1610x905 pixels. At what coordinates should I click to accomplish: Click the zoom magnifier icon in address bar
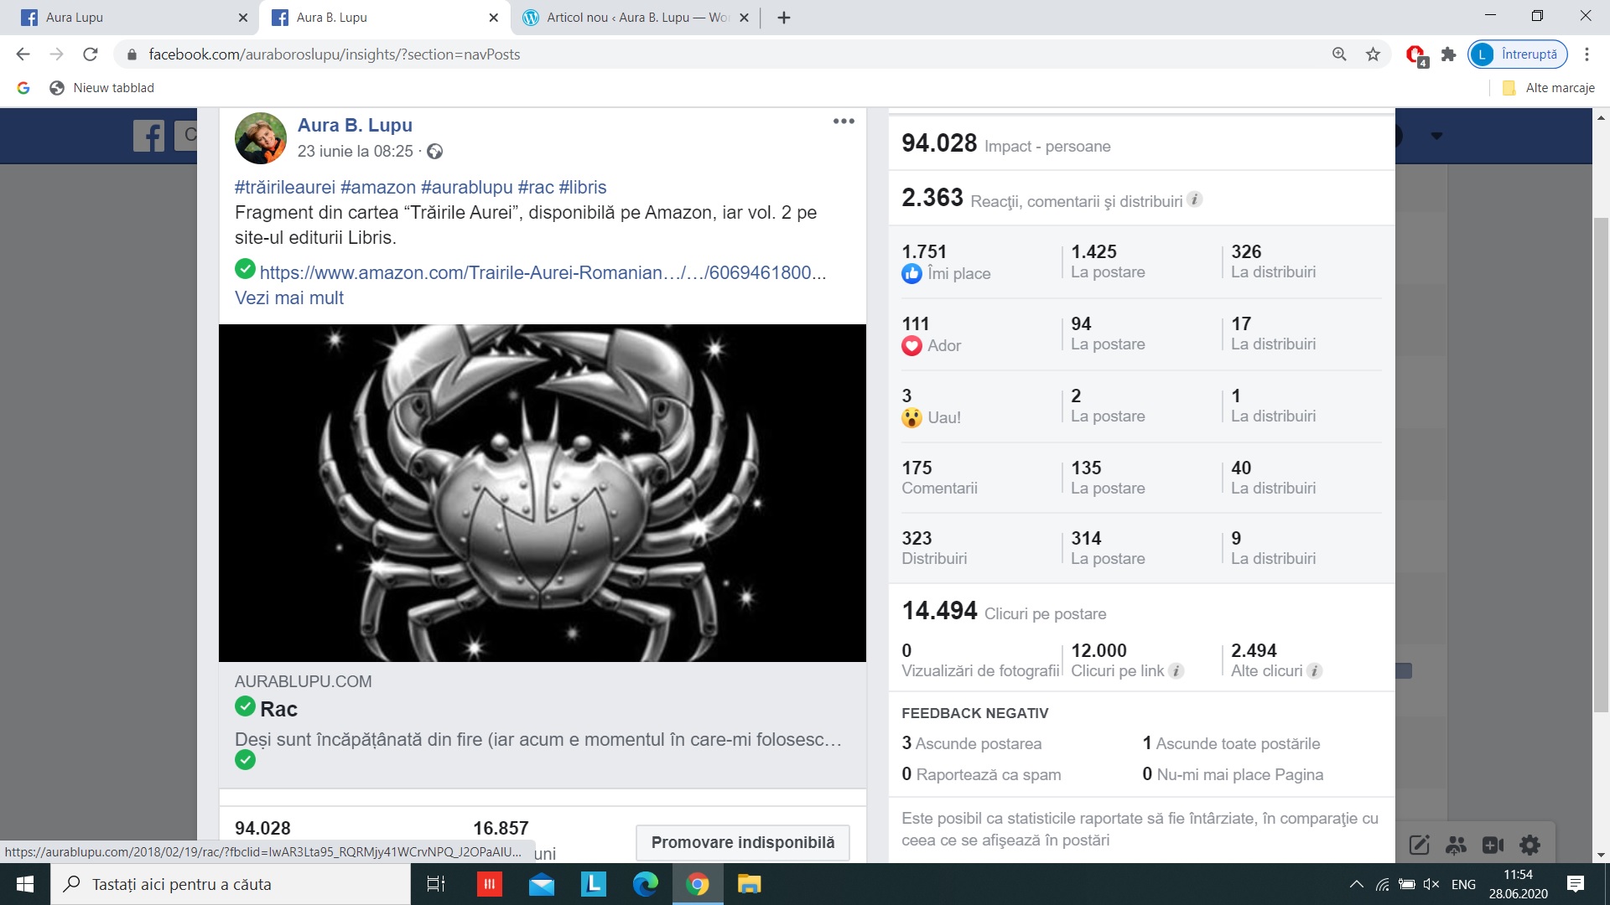1339,54
